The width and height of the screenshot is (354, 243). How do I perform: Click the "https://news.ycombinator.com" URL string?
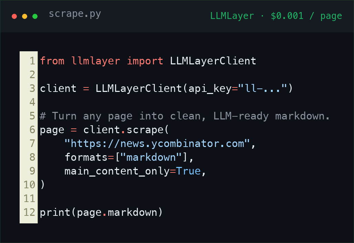pyautogui.click(x=157, y=144)
